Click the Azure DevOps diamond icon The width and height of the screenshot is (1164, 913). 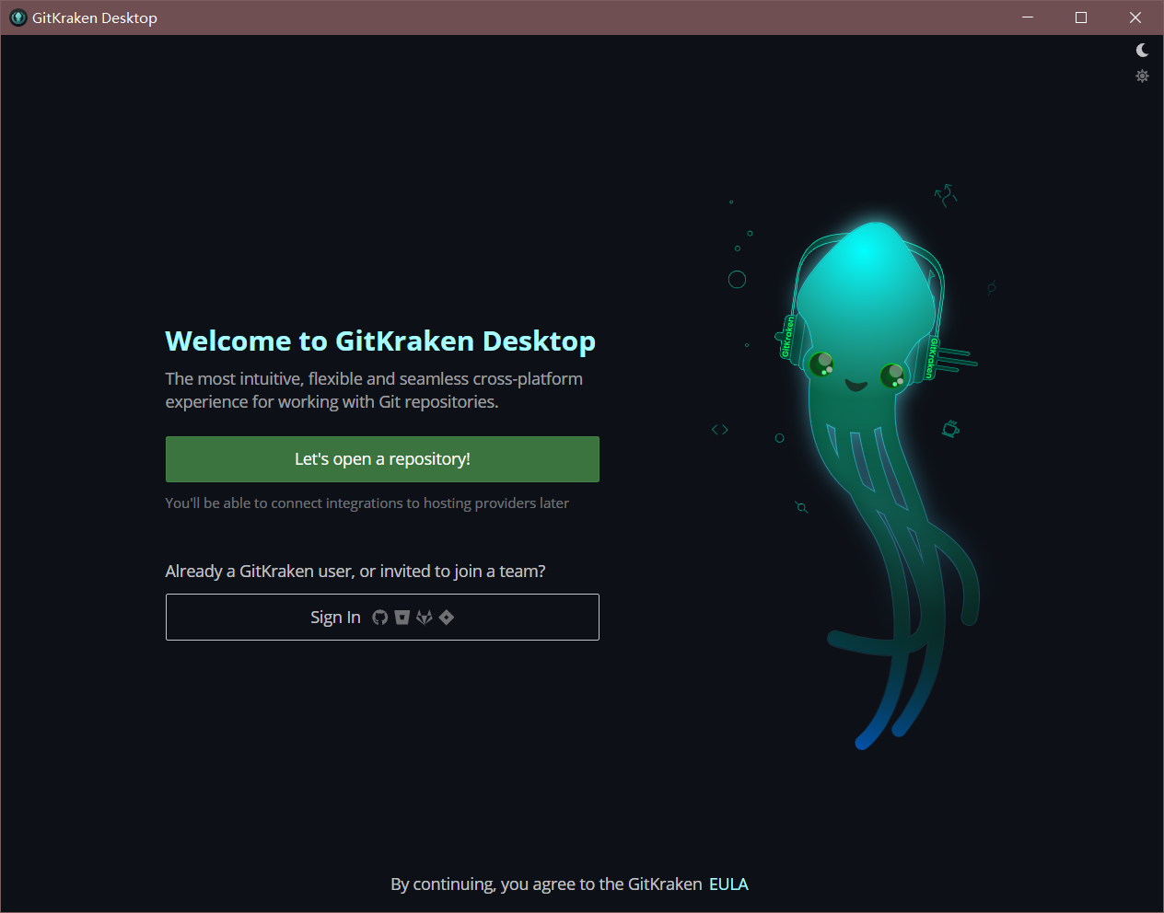click(446, 617)
